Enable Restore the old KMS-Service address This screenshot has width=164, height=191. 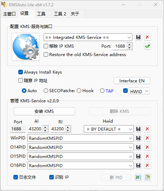(x=46, y=55)
